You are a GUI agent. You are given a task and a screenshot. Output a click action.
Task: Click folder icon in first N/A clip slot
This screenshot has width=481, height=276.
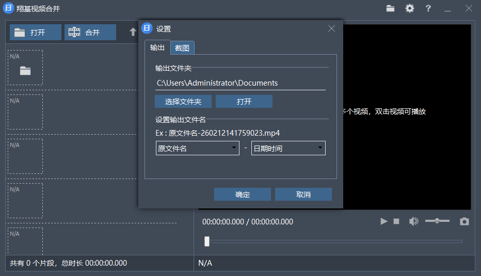pyautogui.click(x=25, y=71)
